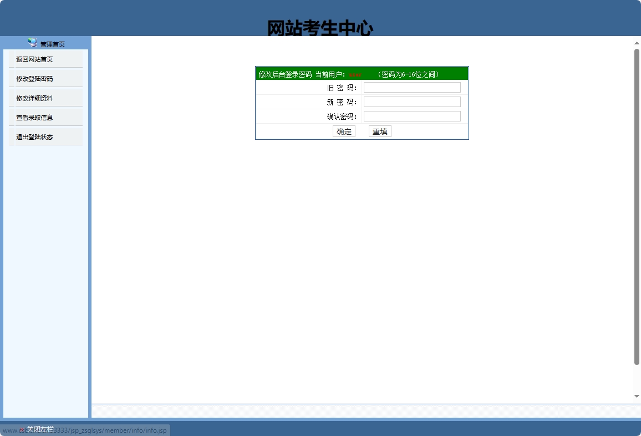
Task: Click inside the 新密码 input field
Action: [411, 102]
